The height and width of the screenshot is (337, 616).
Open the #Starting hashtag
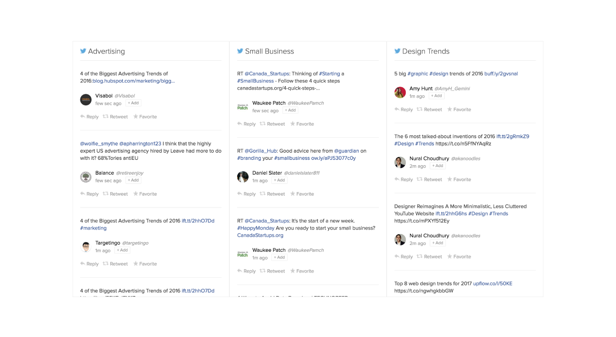pos(330,74)
